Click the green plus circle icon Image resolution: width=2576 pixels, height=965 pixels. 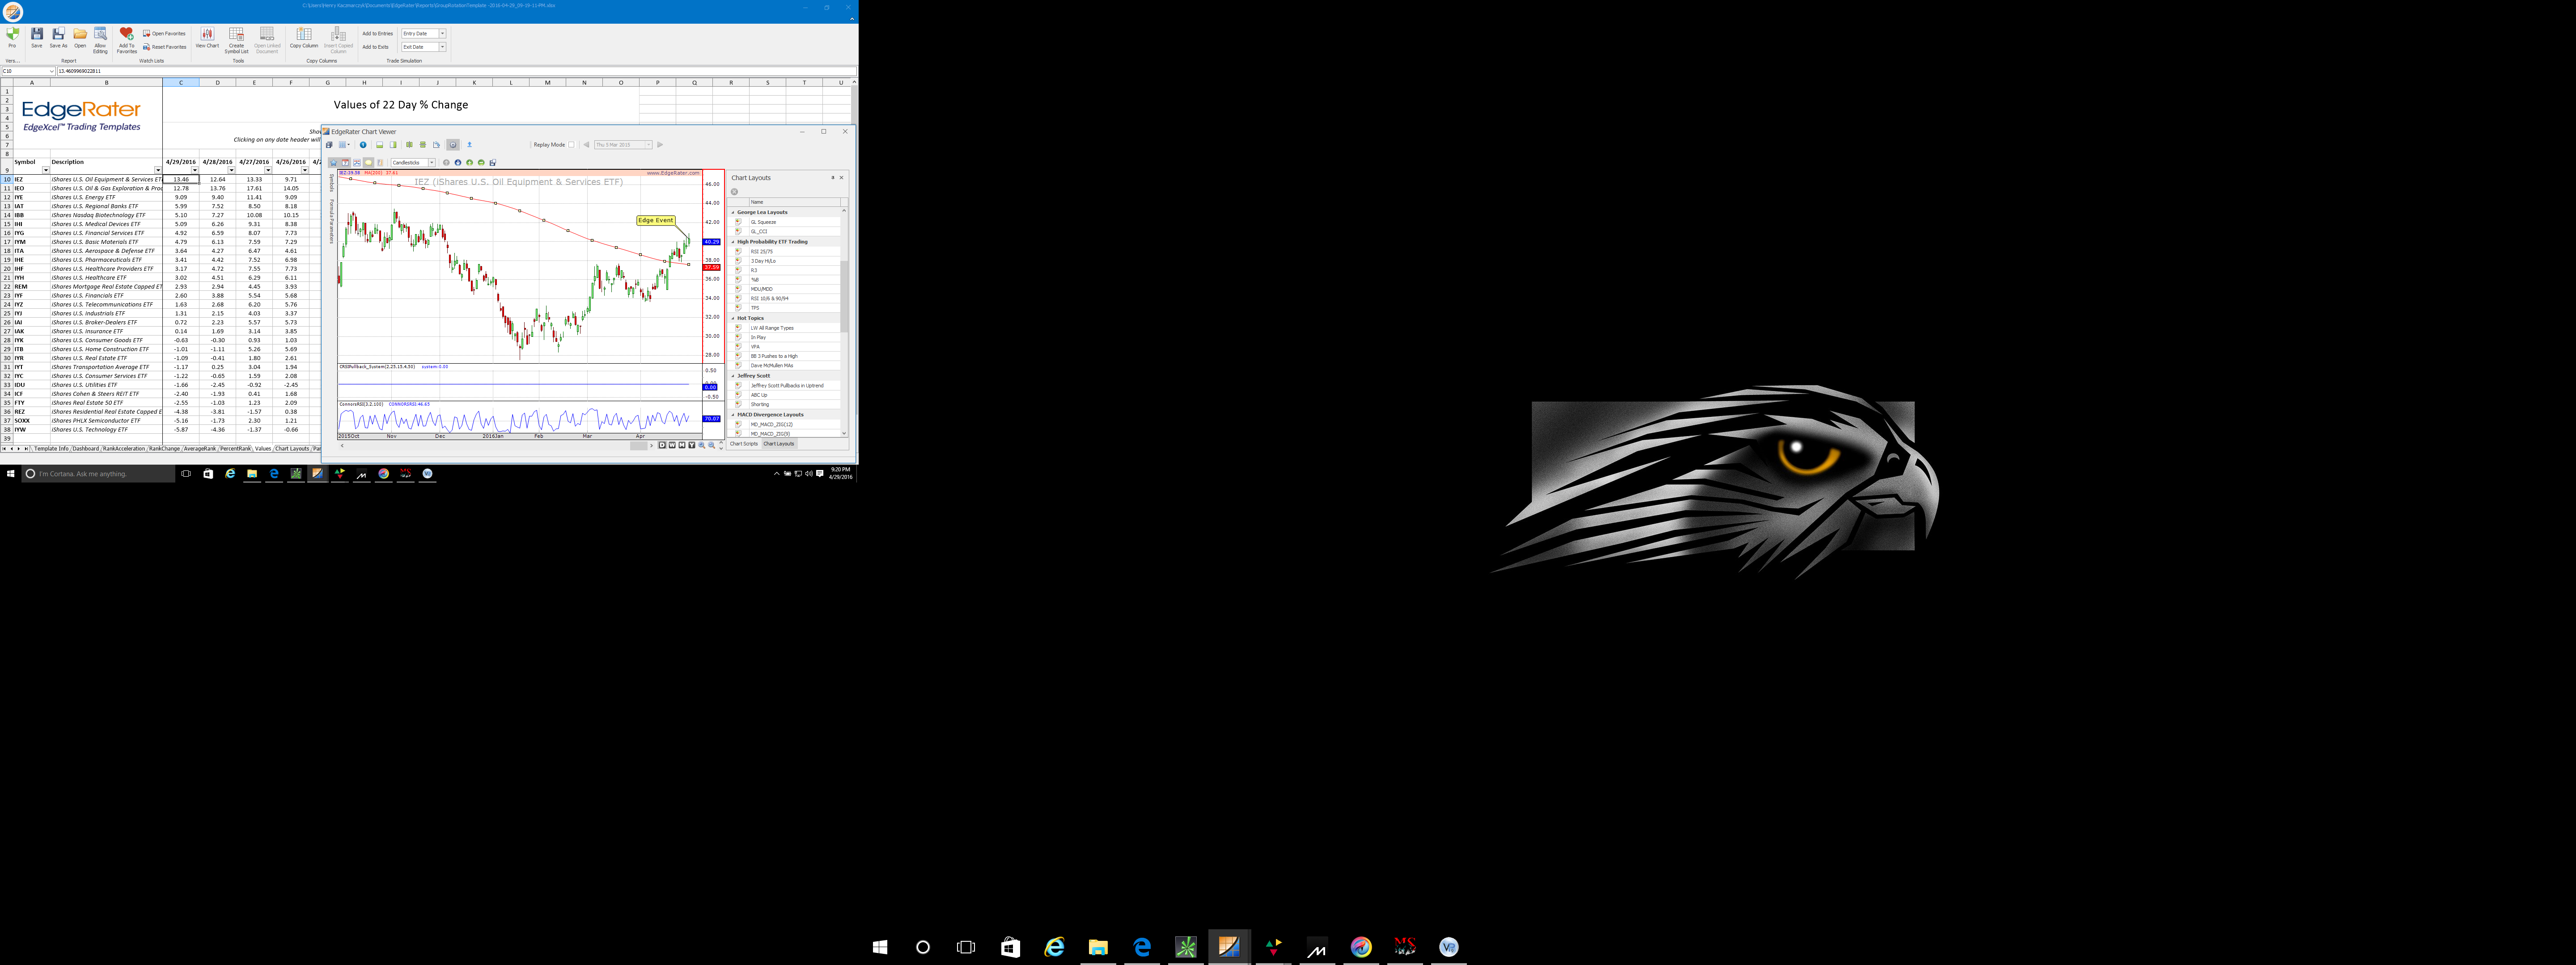[470, 163]
